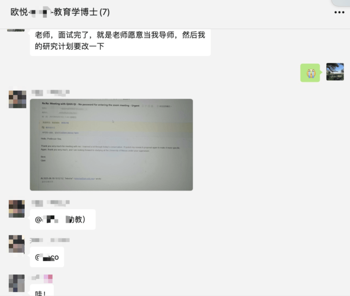Click the sender name above the email screenshot
The image size is (350, 296).
(x=51, y=92)
